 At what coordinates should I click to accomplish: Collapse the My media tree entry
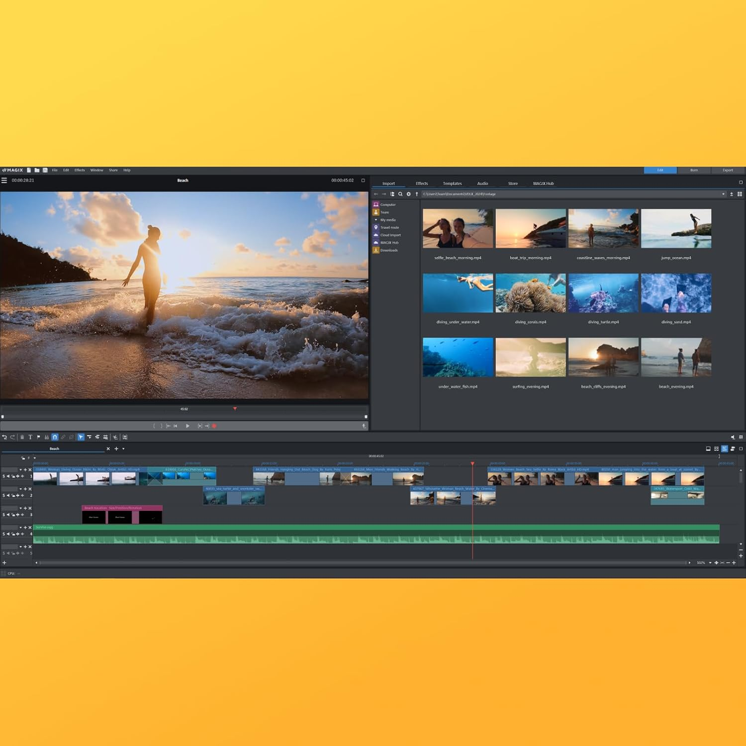376,219
